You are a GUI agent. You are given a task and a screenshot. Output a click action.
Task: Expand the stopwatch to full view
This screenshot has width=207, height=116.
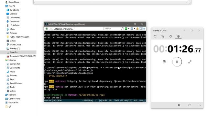[x=190, y=62]
